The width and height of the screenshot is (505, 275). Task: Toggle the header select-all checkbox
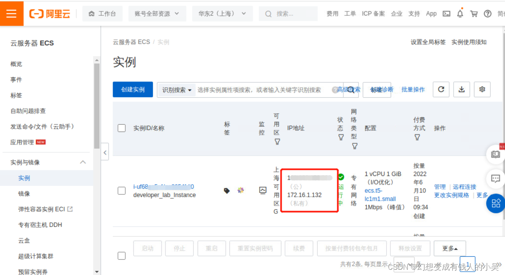(x=121, y=128)
